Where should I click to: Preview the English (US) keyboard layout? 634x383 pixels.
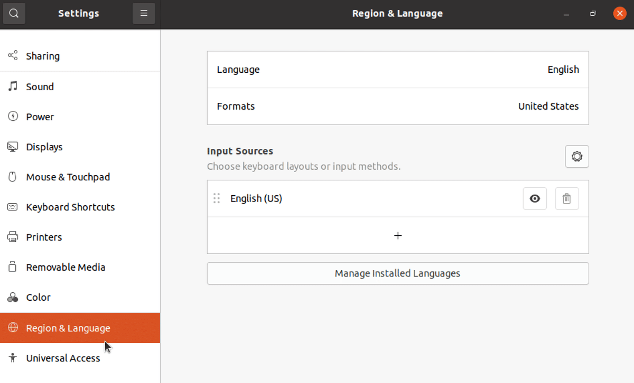[x=535, y=198]
